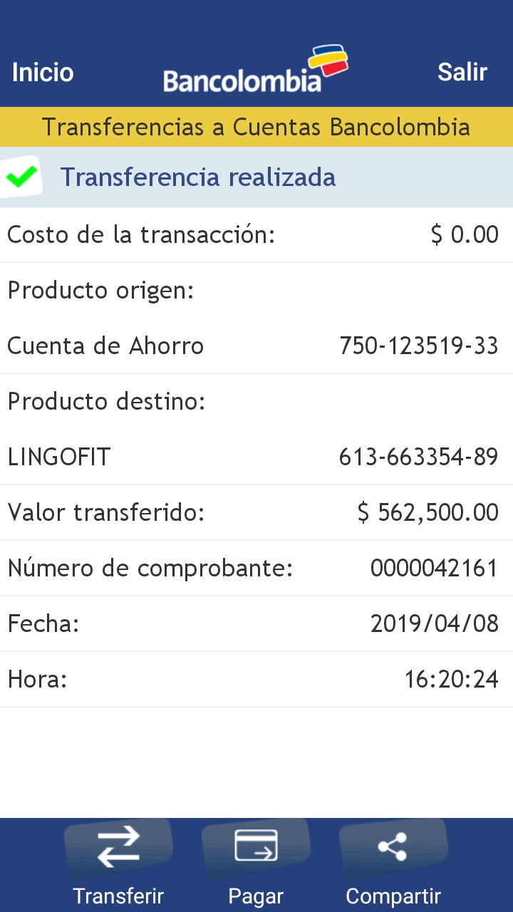Tap the LINGOFIT destination name
The width and height of the screenshot is (513, 912).
coord(59,457)
